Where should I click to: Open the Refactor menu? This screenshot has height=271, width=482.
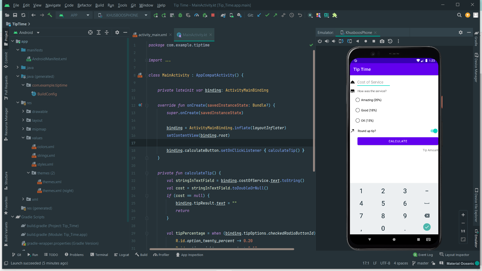pos(84,5)
